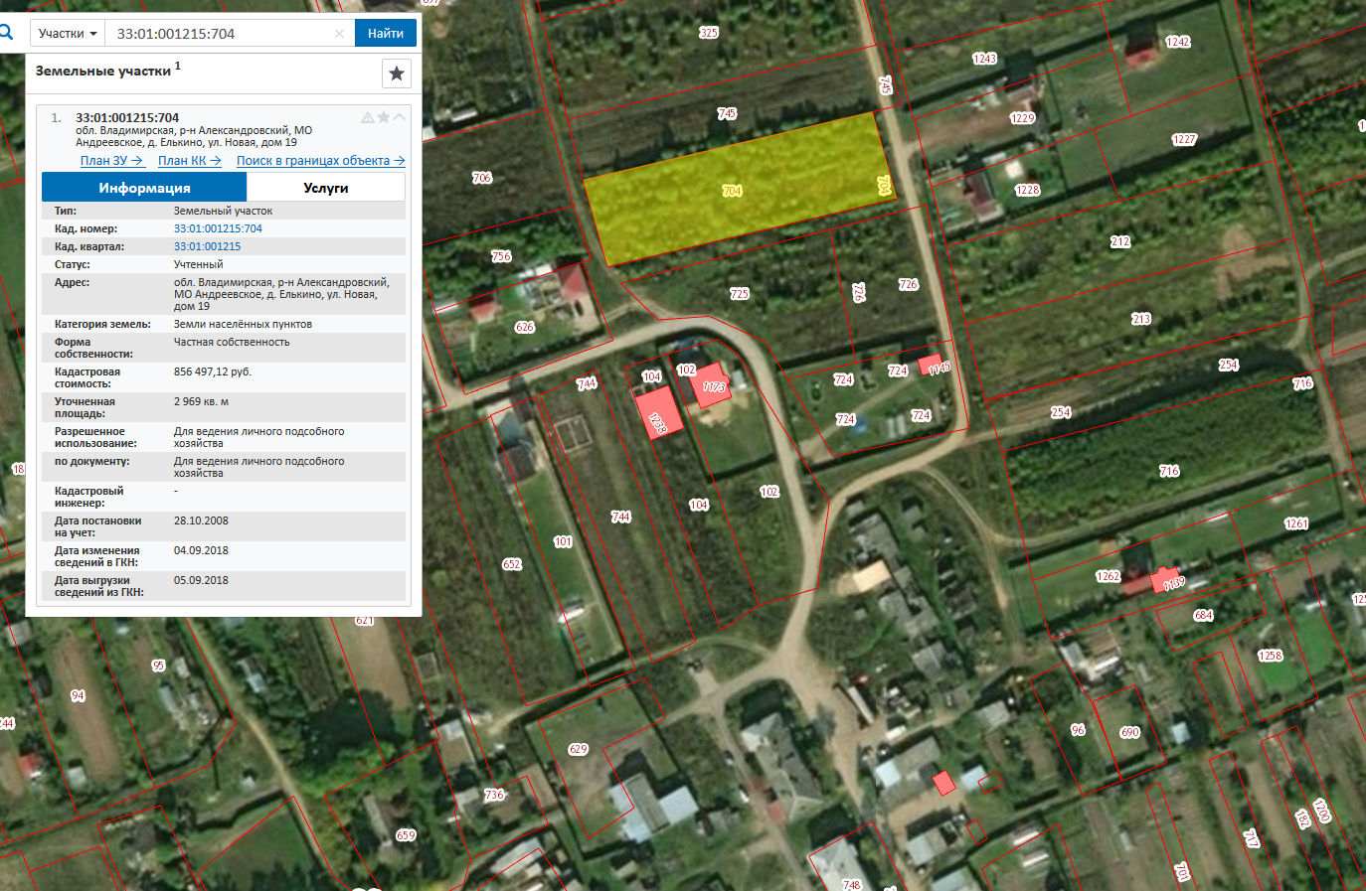Select the status value Учтенный
The width and height of the screenshot is (1366, 891).
198,264
